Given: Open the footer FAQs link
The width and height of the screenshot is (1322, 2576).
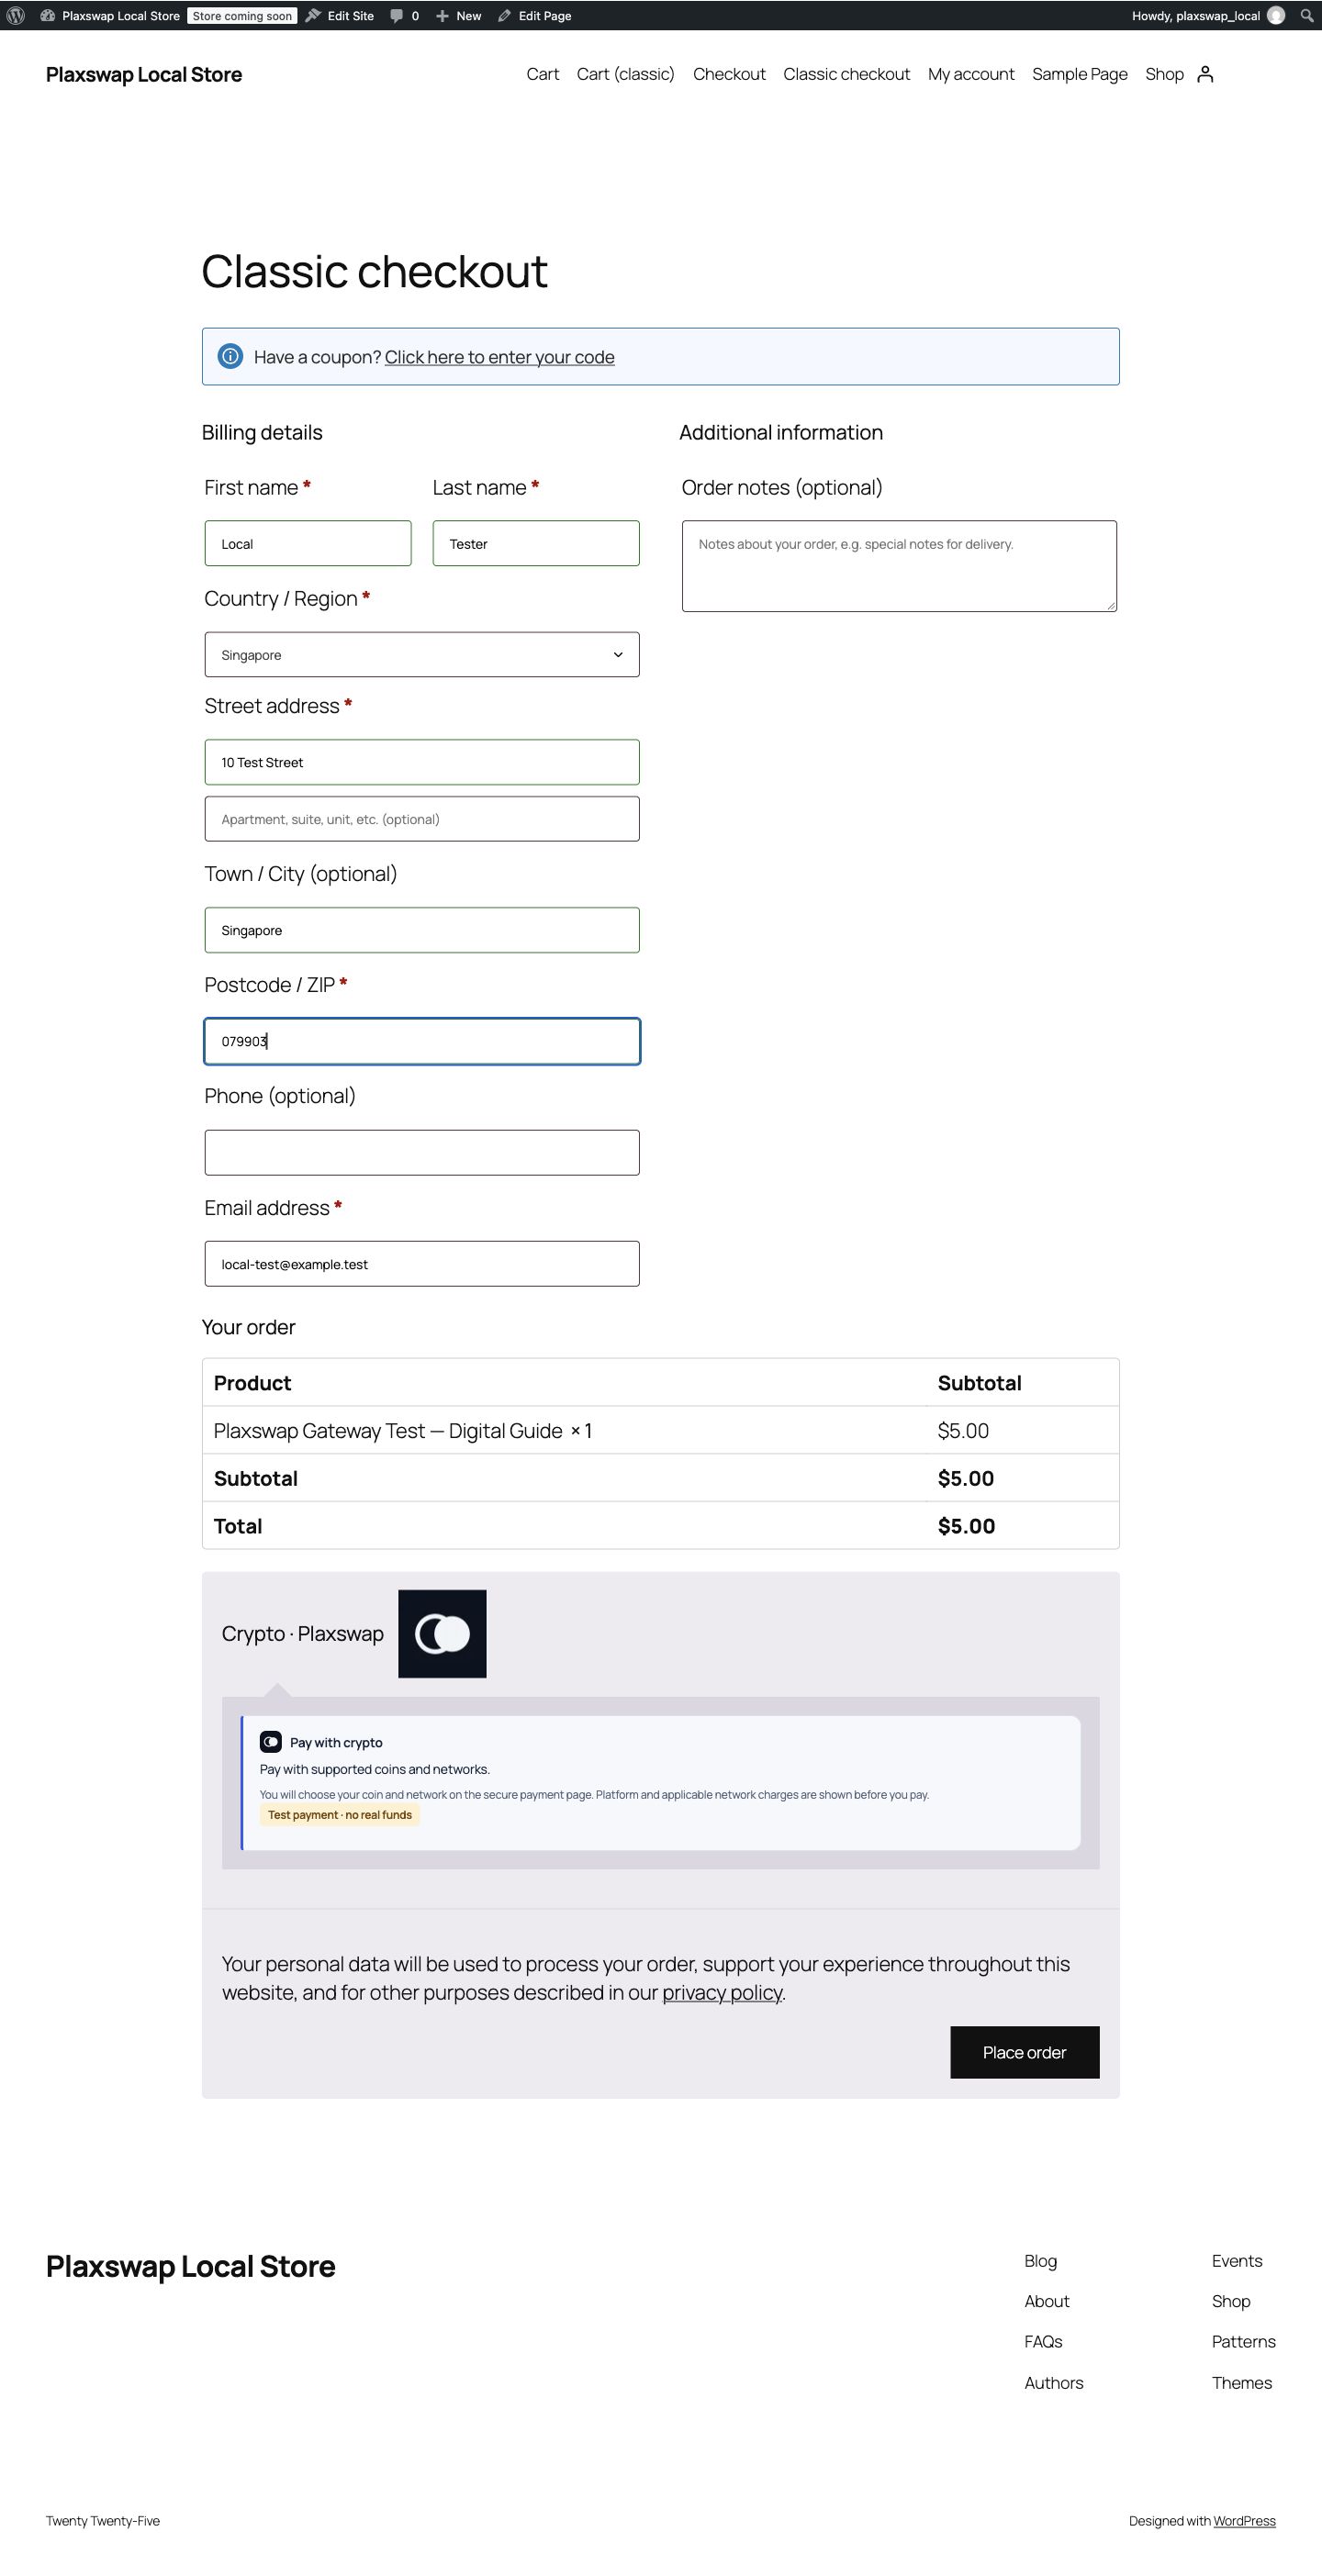Looking at the screenshot, I should click(x=1043, y=2342).
